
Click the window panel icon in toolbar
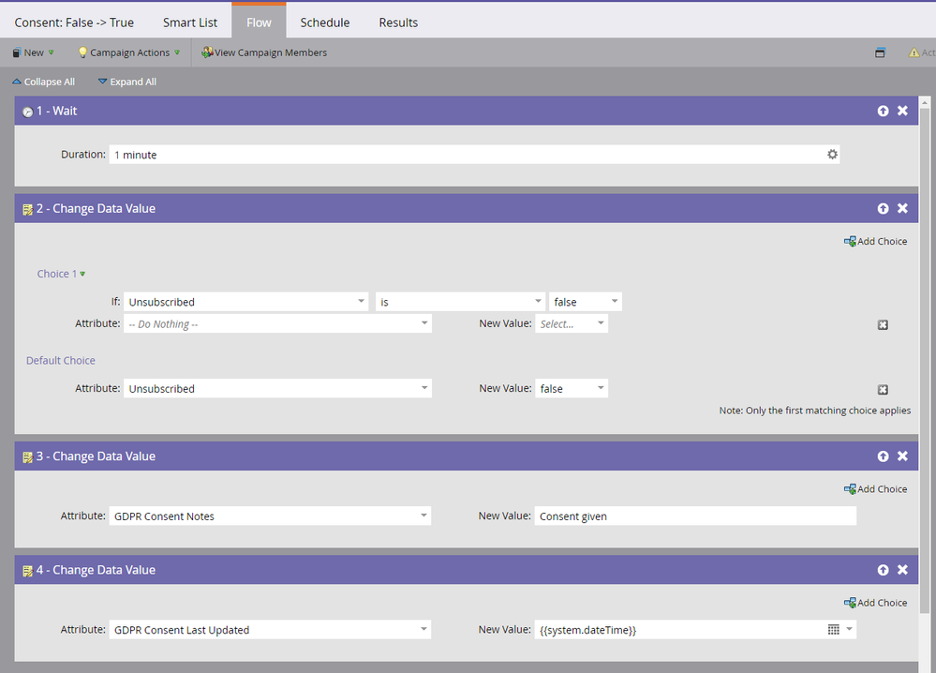click(880, 52)
